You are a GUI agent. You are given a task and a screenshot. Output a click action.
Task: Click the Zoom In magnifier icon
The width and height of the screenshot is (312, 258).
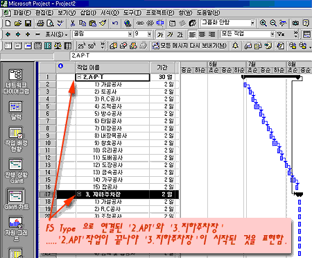[263, 23]
